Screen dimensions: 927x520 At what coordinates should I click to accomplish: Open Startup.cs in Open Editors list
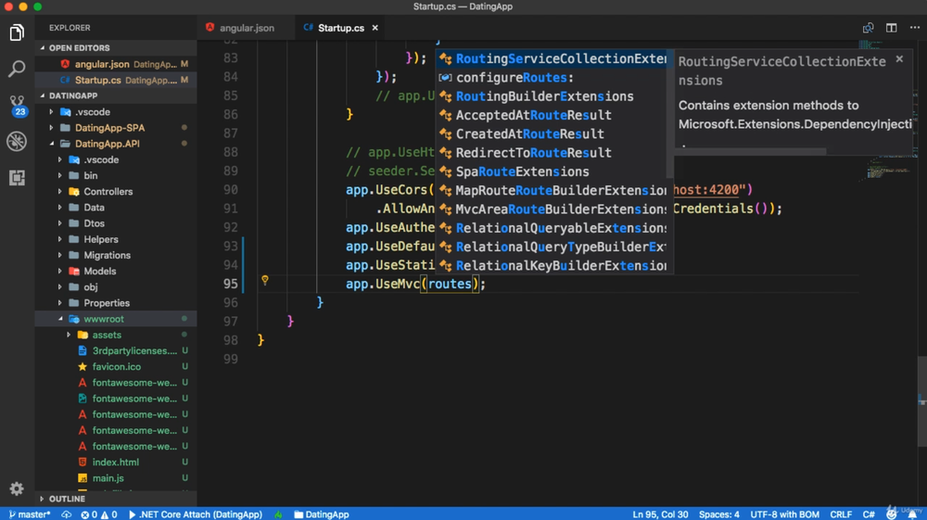point(116,80)
